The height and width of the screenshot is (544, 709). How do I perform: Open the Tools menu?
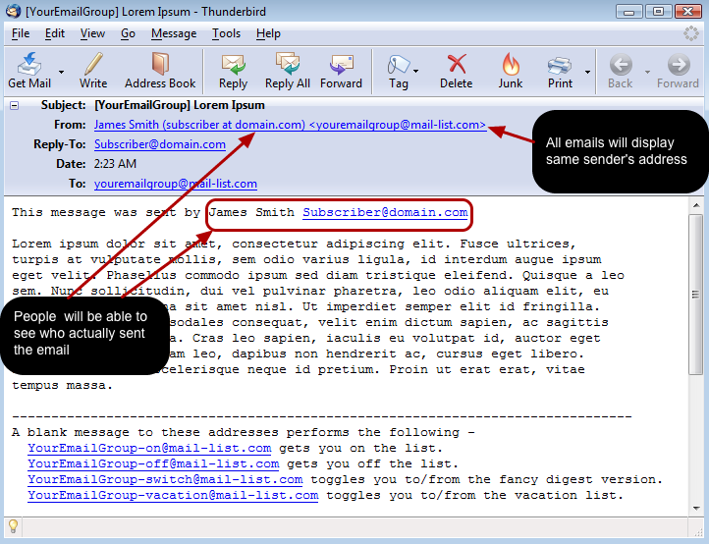(226, 33)
